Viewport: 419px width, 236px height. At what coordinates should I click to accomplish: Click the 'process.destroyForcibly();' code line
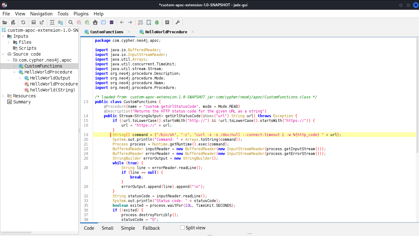tap(150, 215)
